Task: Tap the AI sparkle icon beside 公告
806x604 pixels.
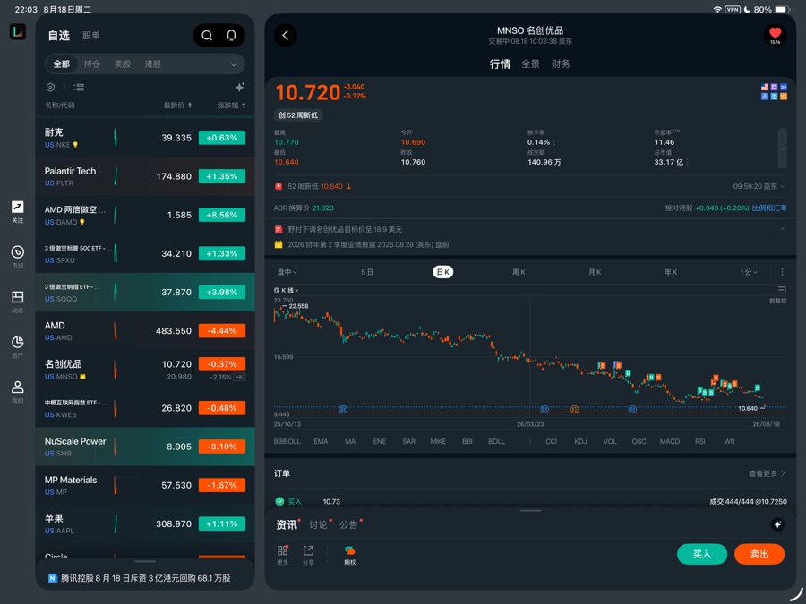Action: click(x=777, y=524)
